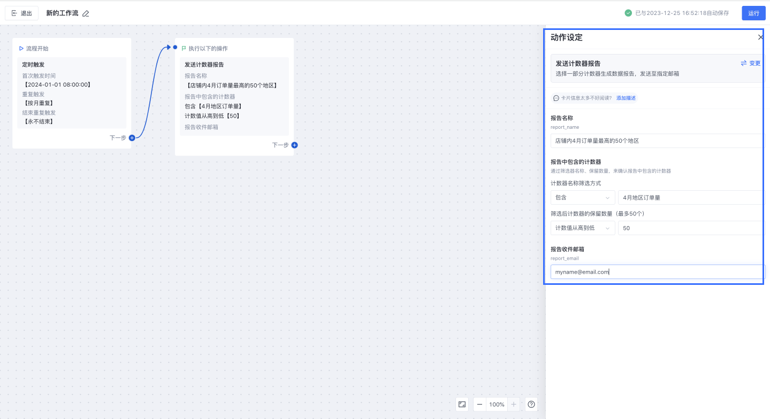Click the 100% zoom level display
This screenshot has width=770, height=419.
[x=497, y=405]
